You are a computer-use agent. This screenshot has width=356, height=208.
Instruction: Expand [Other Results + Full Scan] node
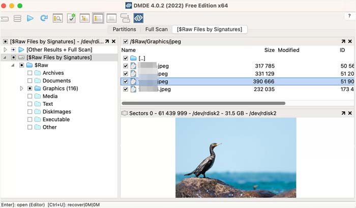pos(5,49)
